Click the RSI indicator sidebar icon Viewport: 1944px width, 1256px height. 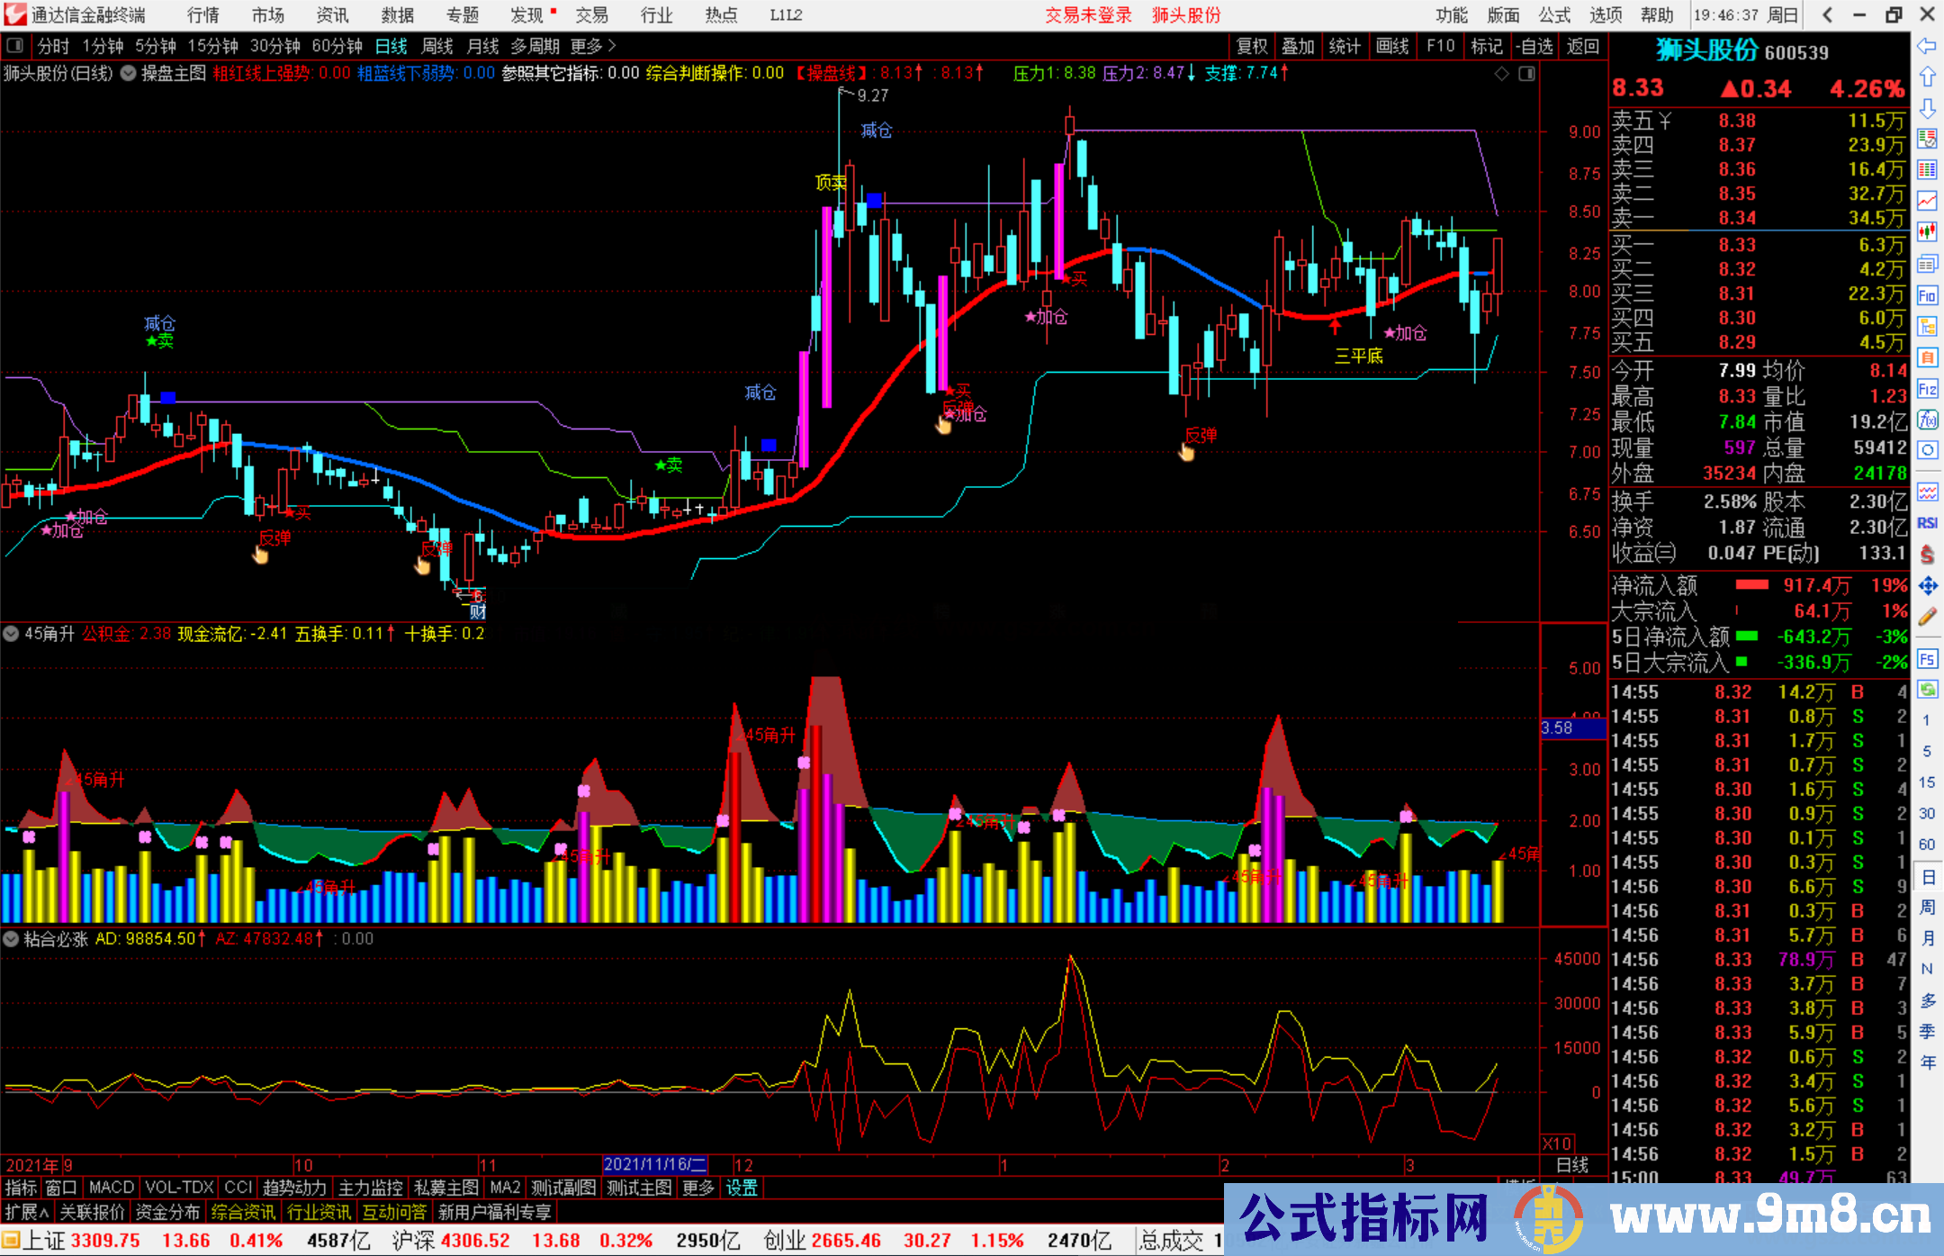(1928, 522)
